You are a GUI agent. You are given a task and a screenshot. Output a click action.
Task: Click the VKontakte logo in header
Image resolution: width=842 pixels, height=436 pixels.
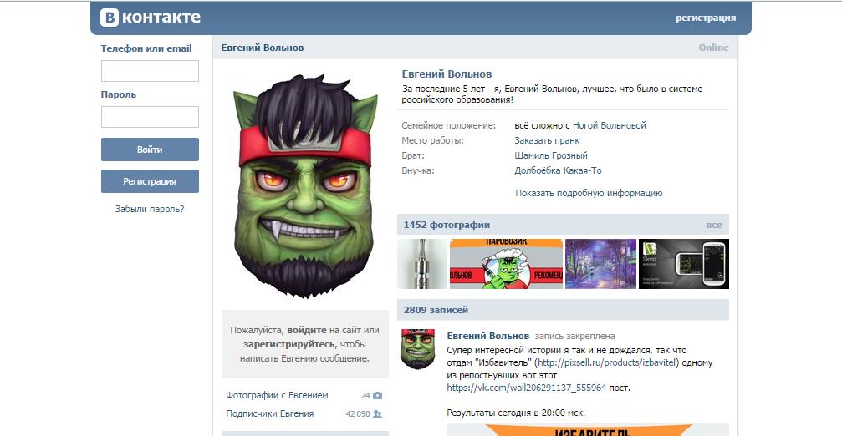151,18
